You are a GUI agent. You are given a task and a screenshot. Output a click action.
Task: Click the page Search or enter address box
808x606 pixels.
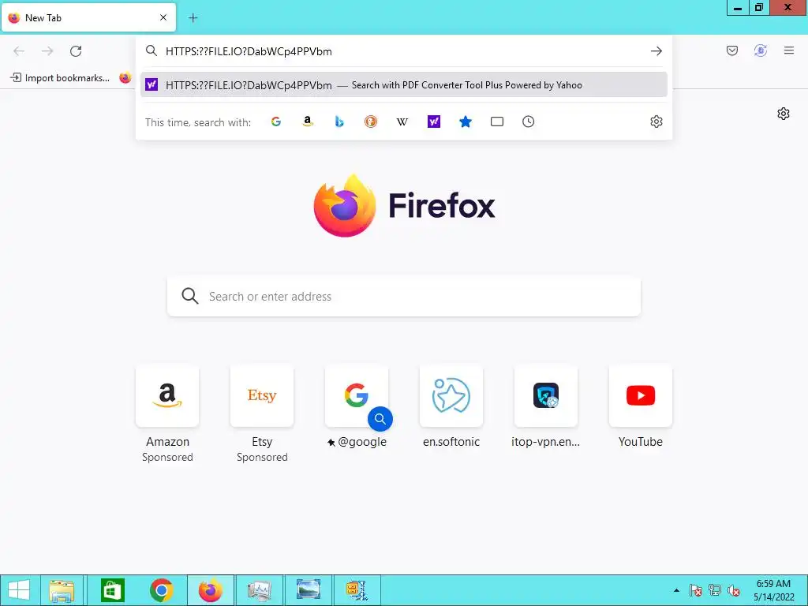coord(403,296)
